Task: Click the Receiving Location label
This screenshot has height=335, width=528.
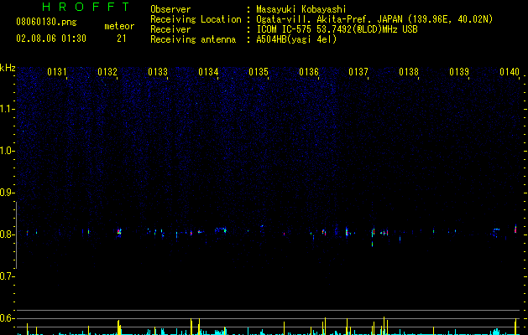Action: click(196, 19)
